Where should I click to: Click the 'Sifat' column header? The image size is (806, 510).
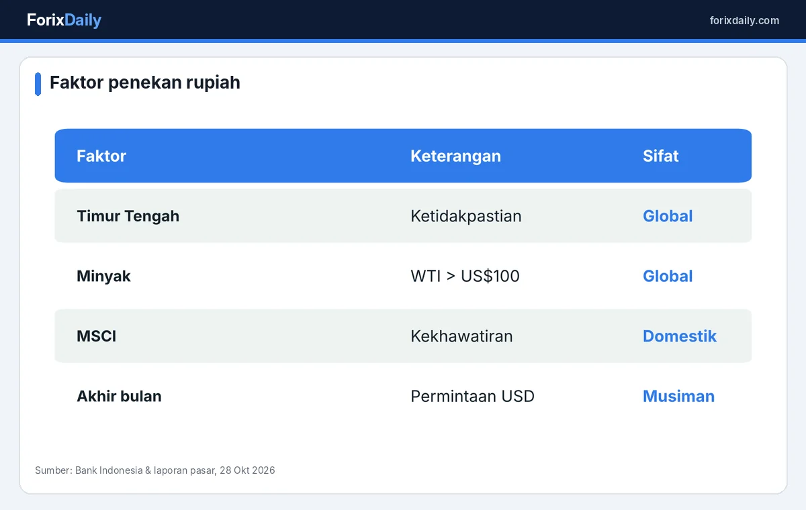tap(660, 156)
